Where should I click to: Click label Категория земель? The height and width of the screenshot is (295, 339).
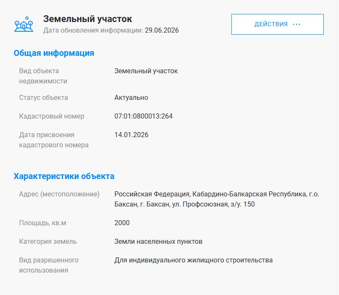click(x=48, y=241)
